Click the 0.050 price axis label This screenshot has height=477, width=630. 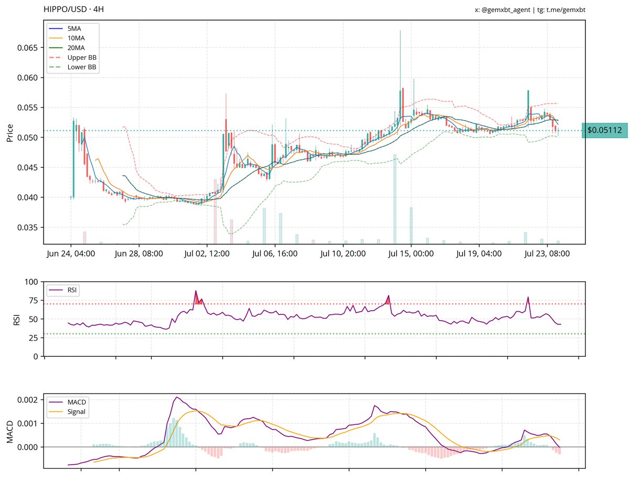(29, 137)
